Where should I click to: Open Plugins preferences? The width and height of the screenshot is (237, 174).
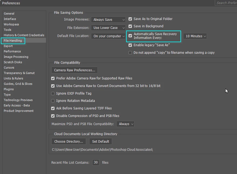coord(9,89)
